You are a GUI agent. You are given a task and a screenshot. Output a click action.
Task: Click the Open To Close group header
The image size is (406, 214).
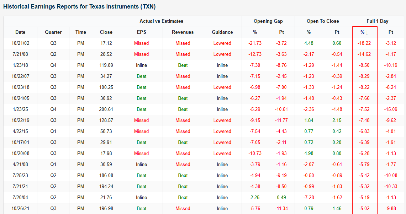(x=323, y=21)
